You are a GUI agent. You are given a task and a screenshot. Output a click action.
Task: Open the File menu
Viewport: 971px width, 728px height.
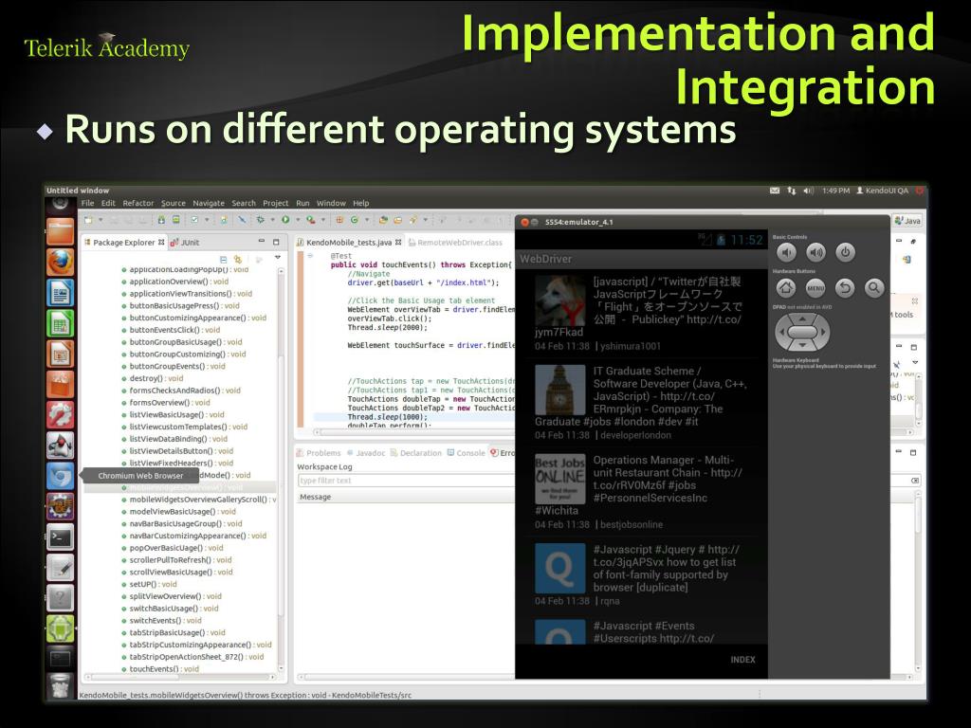(88, 203)
